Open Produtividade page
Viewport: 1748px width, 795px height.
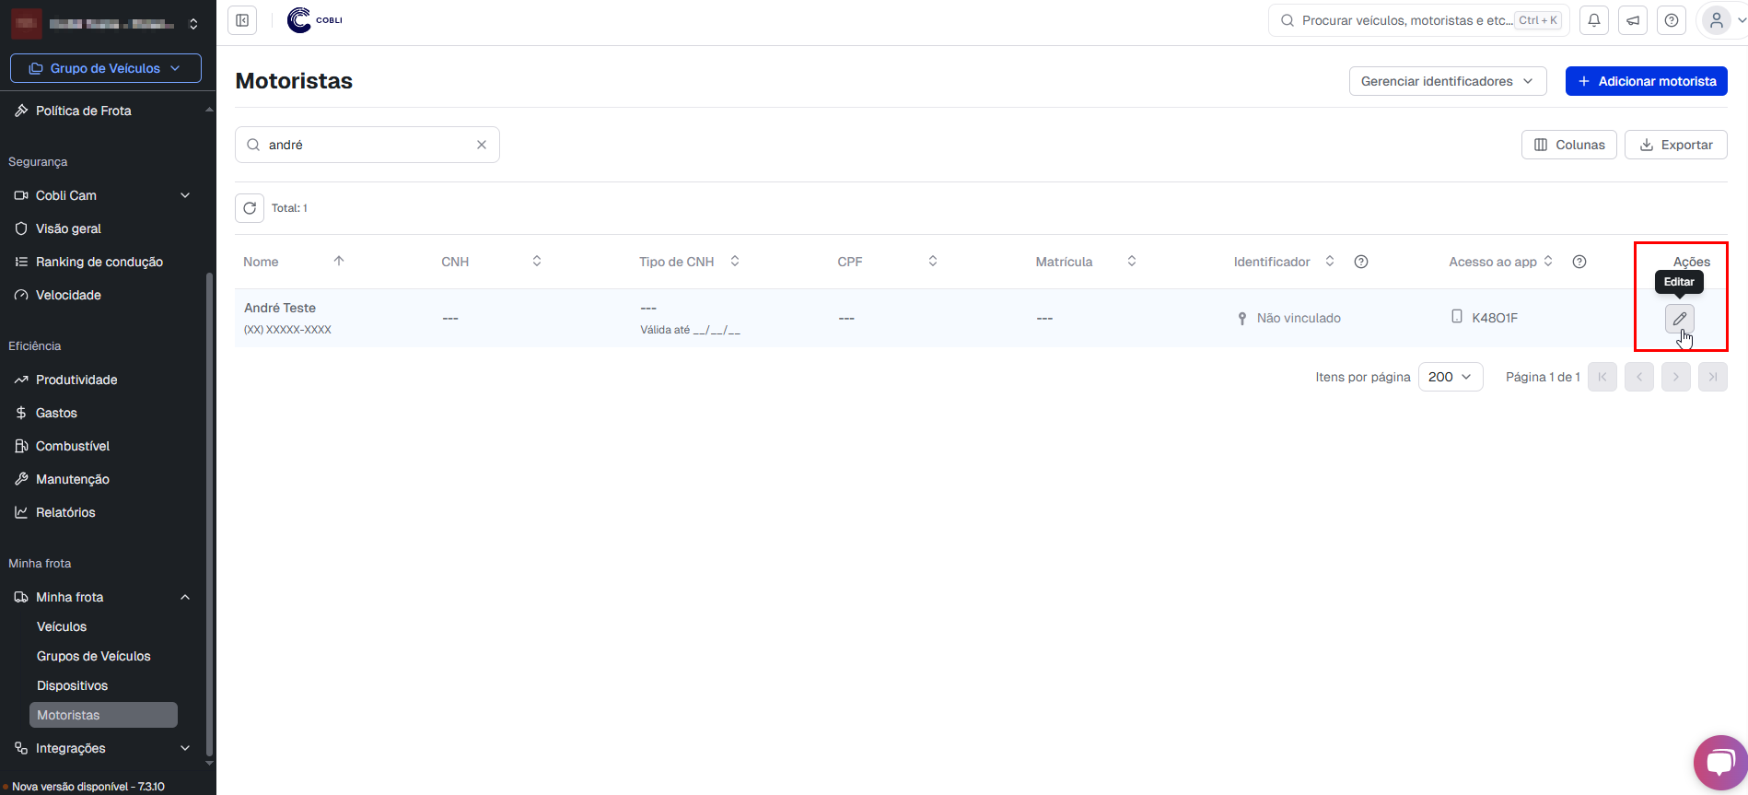click(x=76, y=380)
